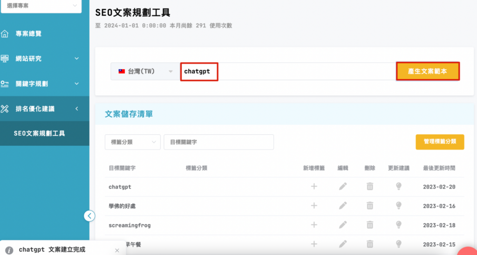The image size is (477, 255).
Task: Click the date 2023-02-15
Action: [439, 244]
